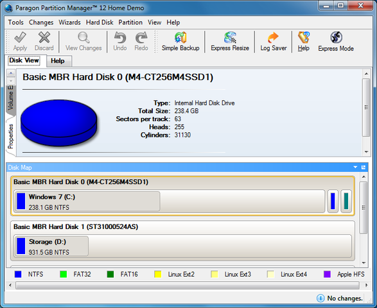
Task: Expand the Disk Map dropdown arrow
Action: (355, 167)
